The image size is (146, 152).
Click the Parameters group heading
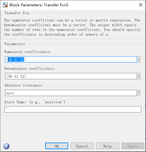[15, 44]
